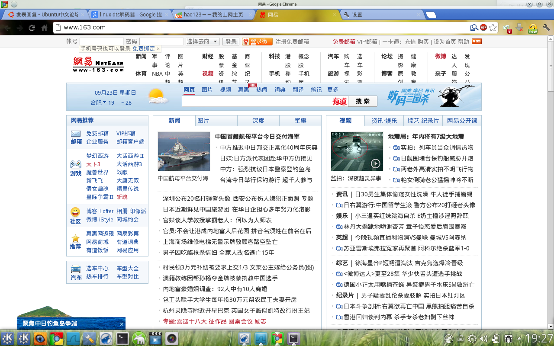Click the taskbar clock showing 19:27
Screen dimensions: 554x346
(x=539, y=338)
